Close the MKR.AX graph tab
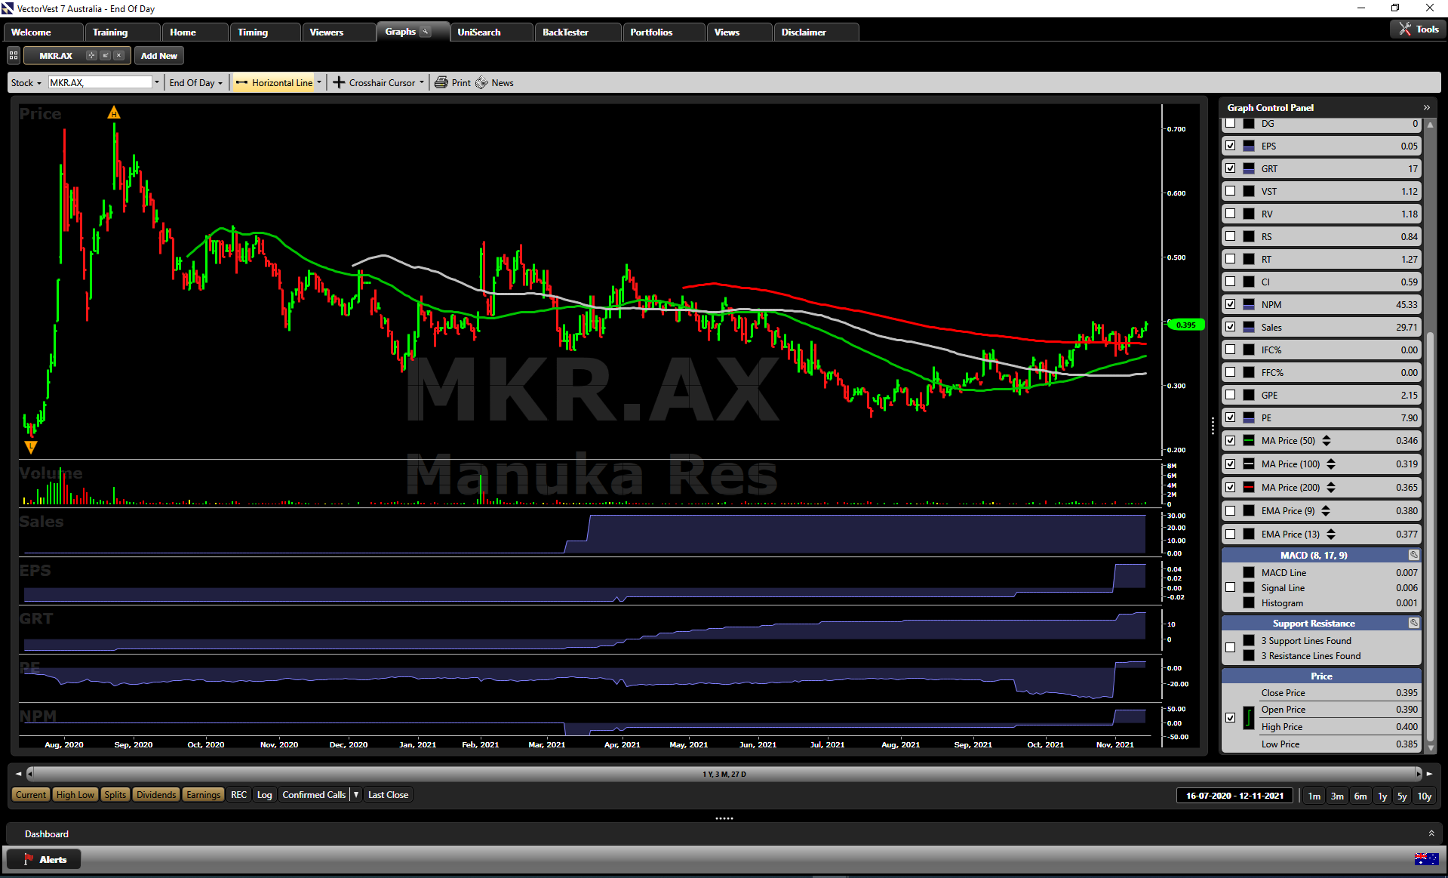The height and width of the screenshot is (878, 1448). click(118, 55)
